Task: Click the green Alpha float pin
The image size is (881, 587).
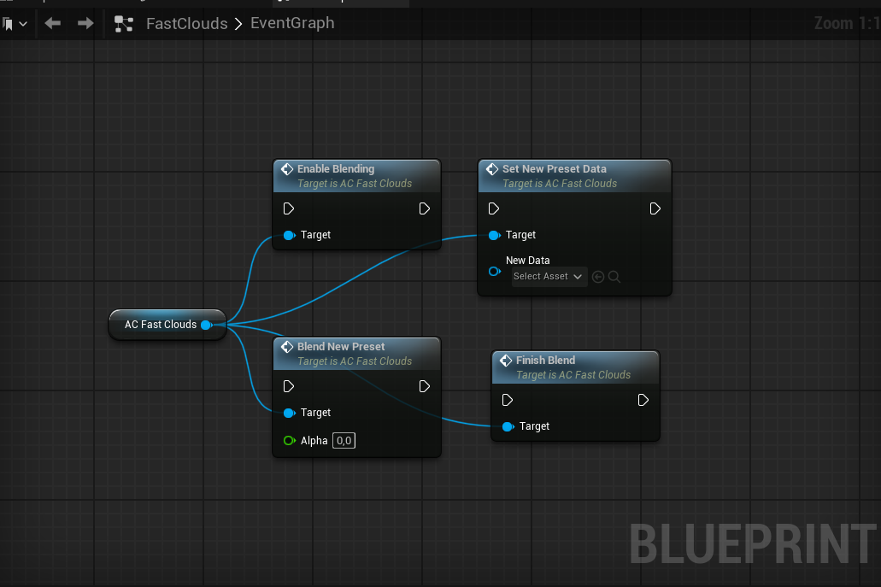Action: (290, 440)
